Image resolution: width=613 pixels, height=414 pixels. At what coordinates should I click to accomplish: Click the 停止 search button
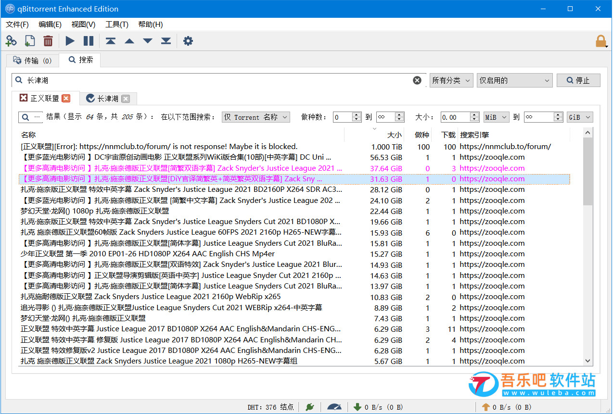click(578, 80)
